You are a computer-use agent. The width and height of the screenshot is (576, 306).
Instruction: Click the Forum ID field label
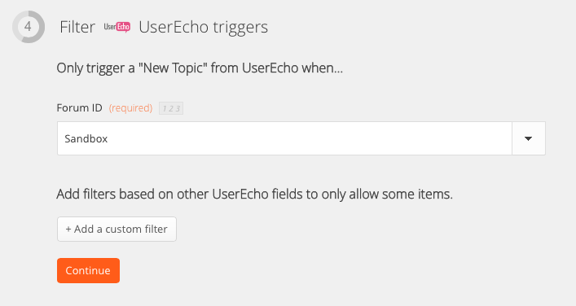pyautogui.click(x=79, y=108)
